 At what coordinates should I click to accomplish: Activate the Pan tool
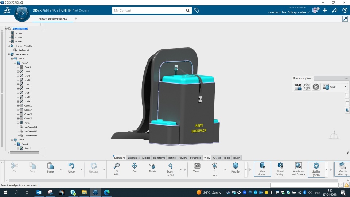(x=135, y=167)
